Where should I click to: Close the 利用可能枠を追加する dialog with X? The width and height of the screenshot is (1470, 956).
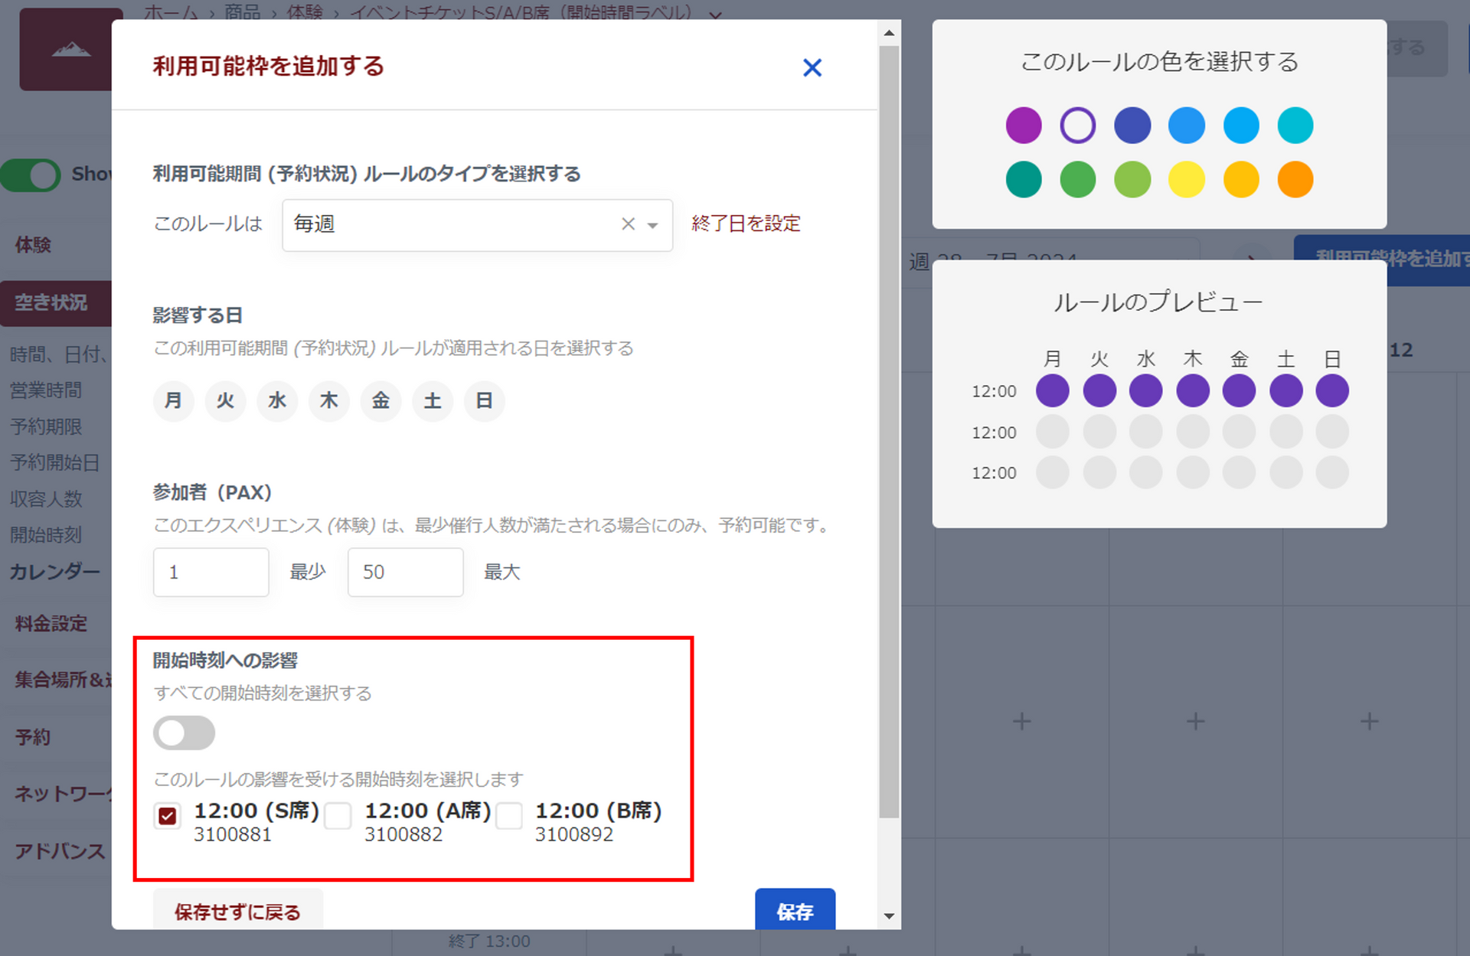[x=812, y=68]
